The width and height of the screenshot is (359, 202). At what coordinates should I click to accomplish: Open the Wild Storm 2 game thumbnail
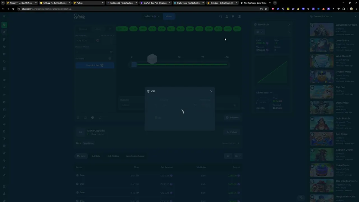pyautogui.click(x=322, y=61)
